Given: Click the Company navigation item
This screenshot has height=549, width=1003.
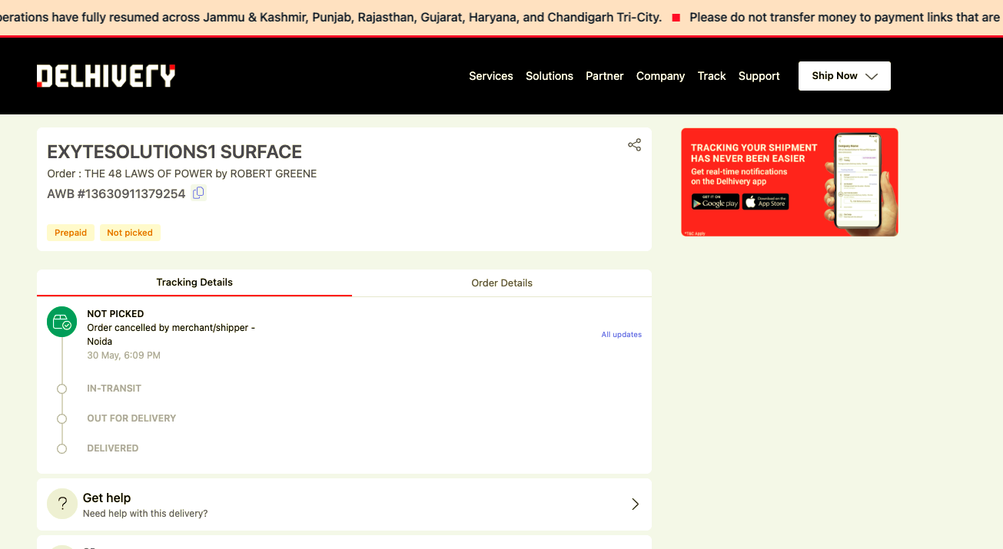Looking at the screenshot, I should 660,76.
